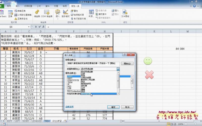Click 巨集安全性 macro security warning icon
The height and width of the screenshot is (126, 202).
click(17, 19)
